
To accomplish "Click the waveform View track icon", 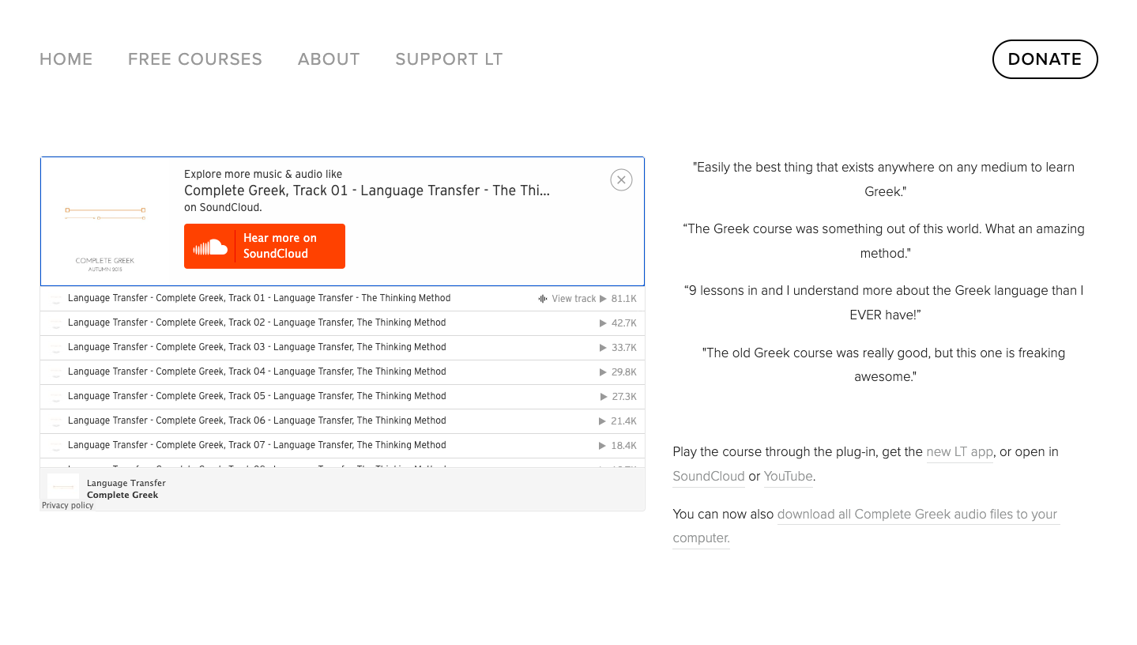I will point(543,299).
